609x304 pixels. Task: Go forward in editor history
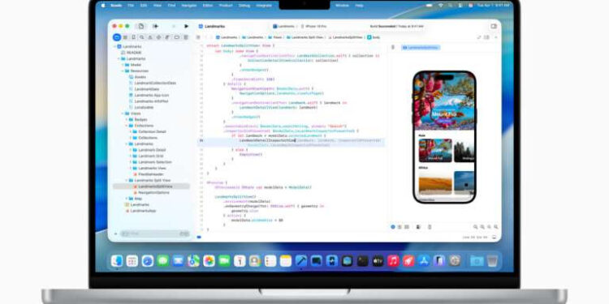[x=212, y=37]
